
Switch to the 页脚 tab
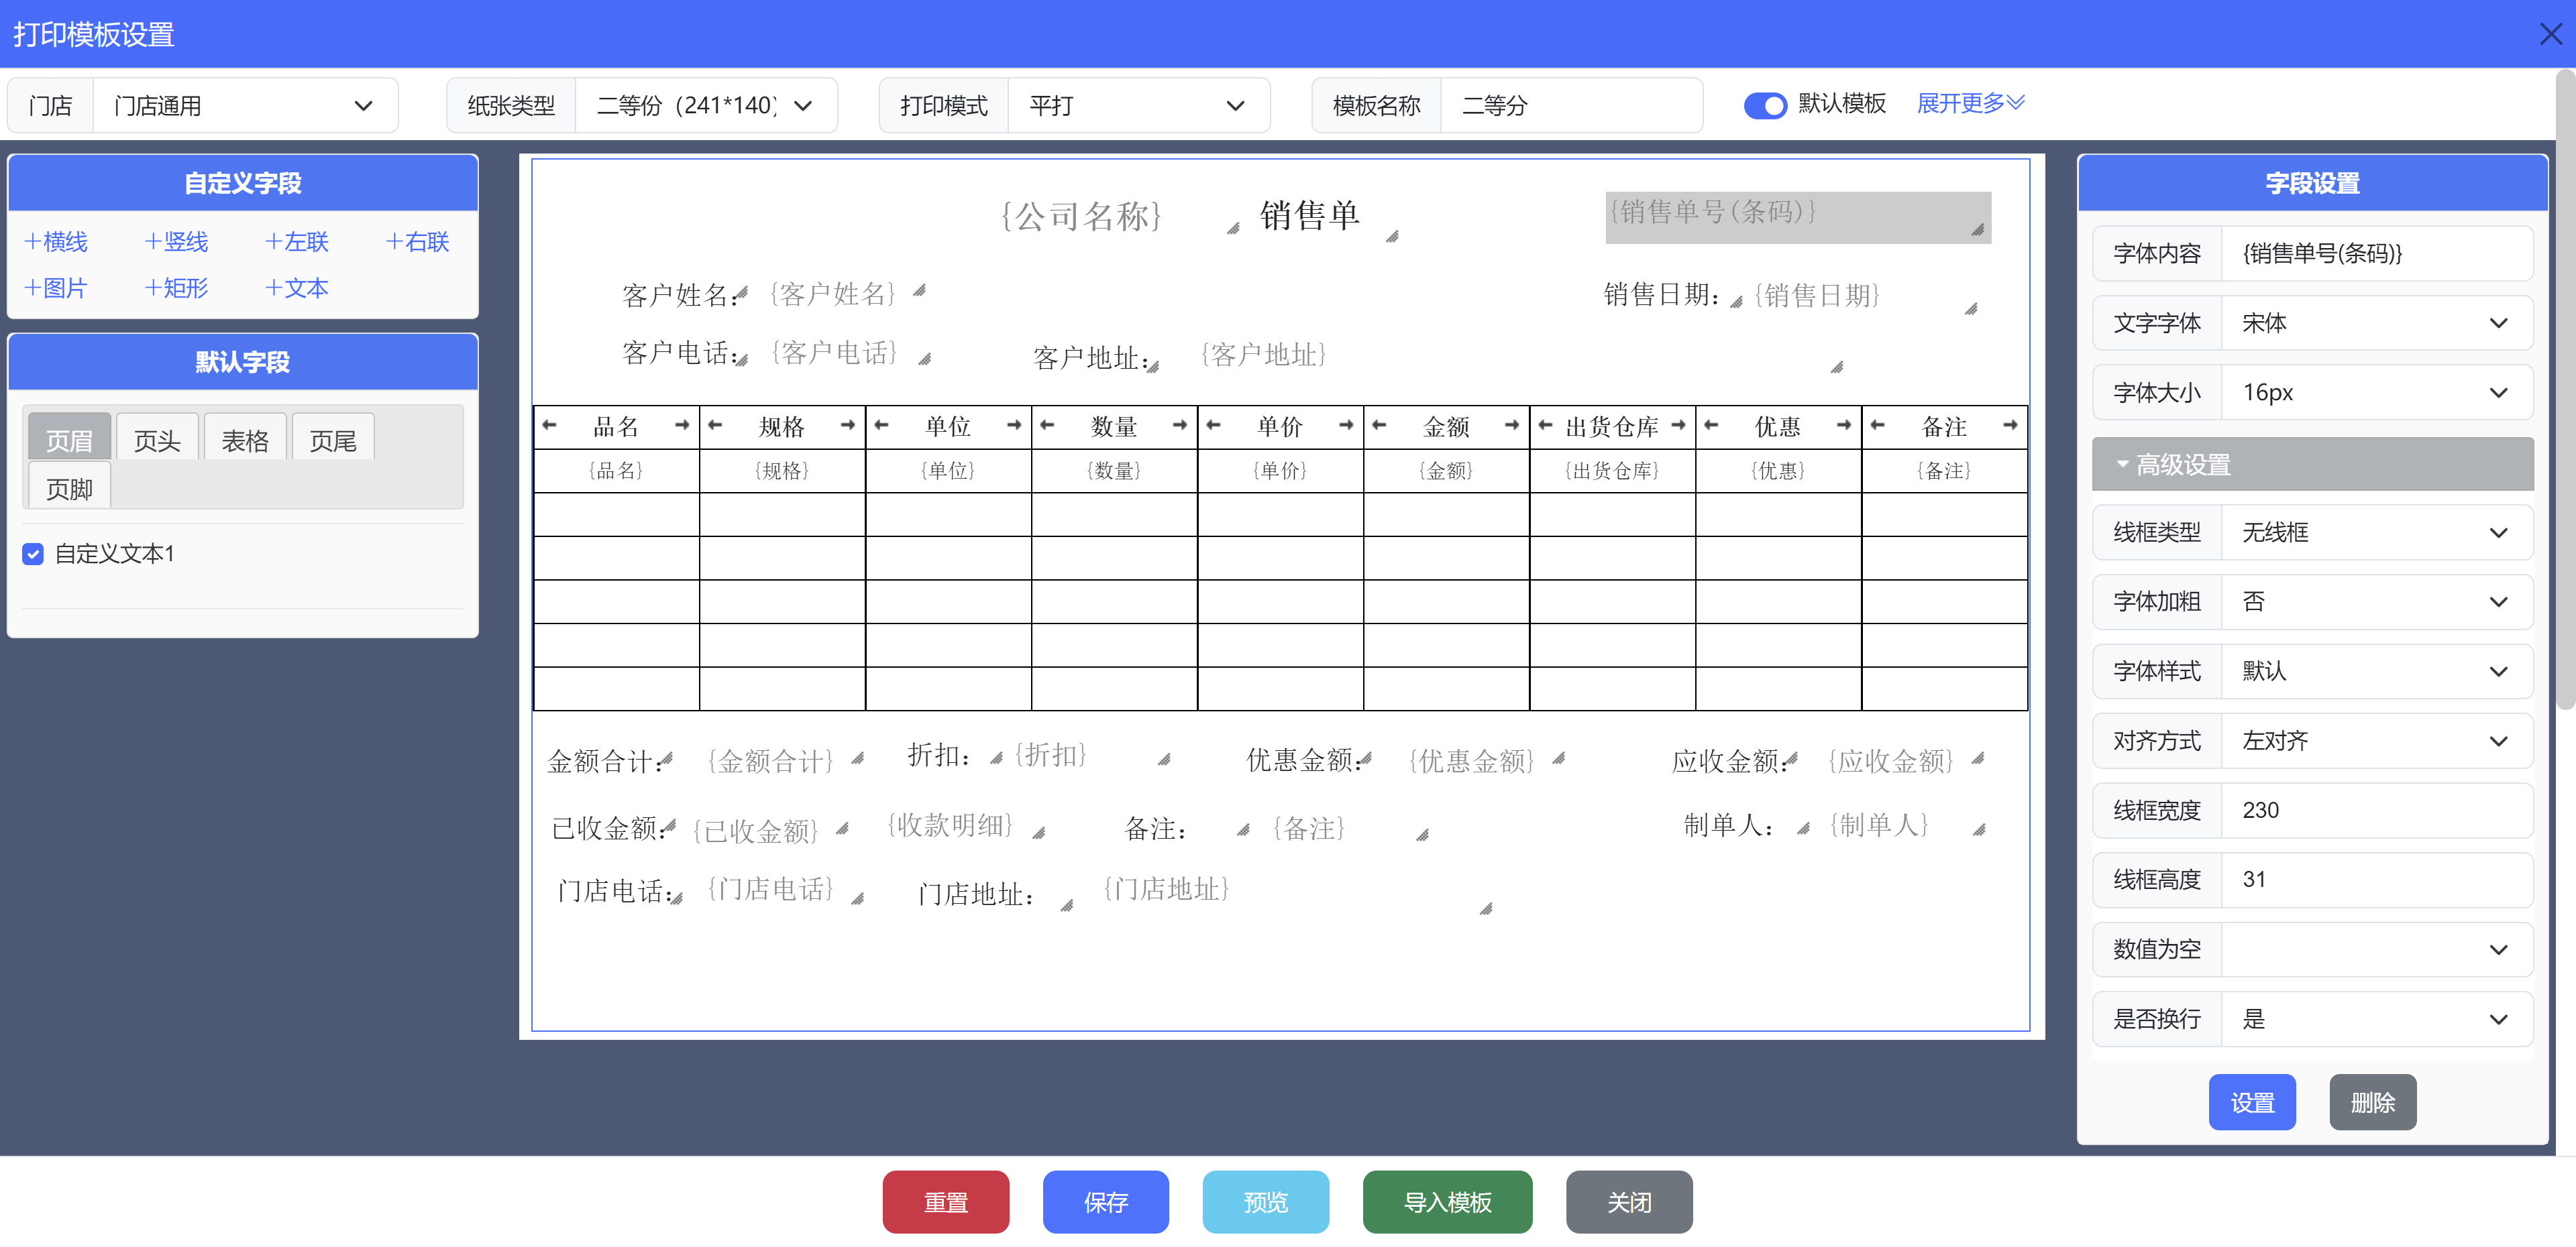pos(69,489)
